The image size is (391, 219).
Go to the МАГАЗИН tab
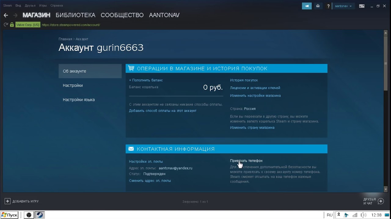tap(36, 15)
